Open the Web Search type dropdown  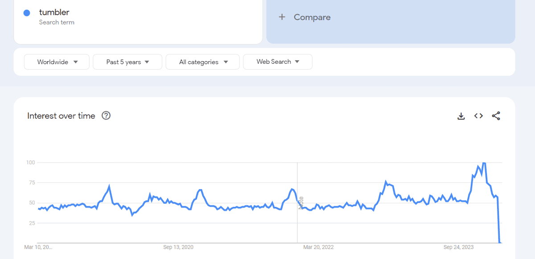point(278,62)
